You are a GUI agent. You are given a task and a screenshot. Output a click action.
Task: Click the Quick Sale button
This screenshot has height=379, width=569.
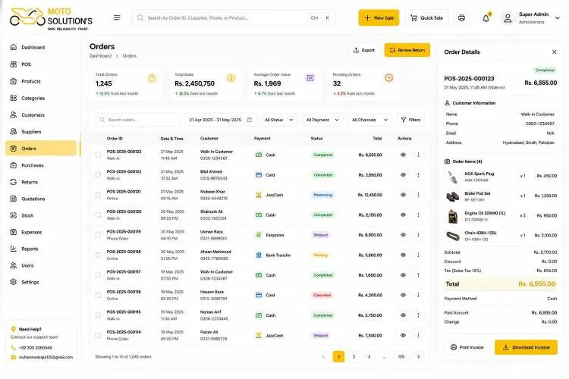click(426, 17)
